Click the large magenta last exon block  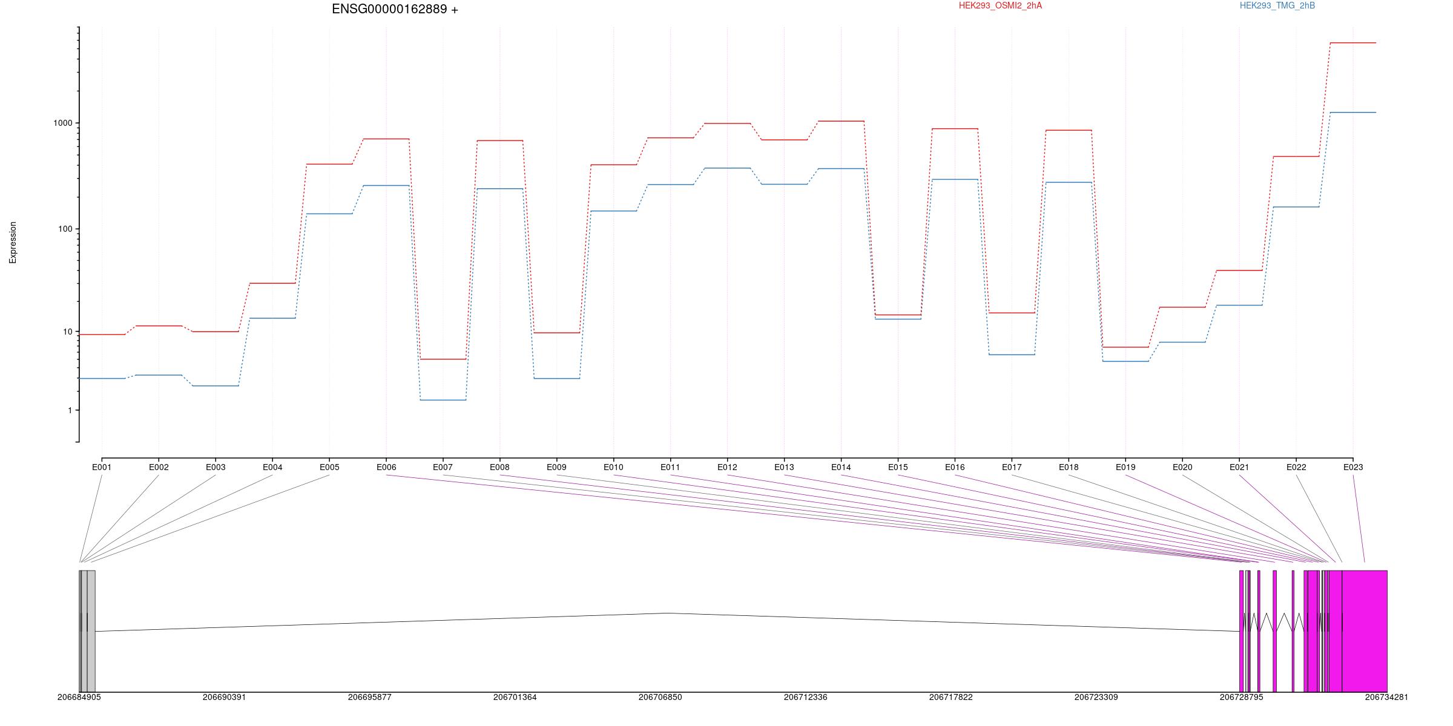point(1364,631)
